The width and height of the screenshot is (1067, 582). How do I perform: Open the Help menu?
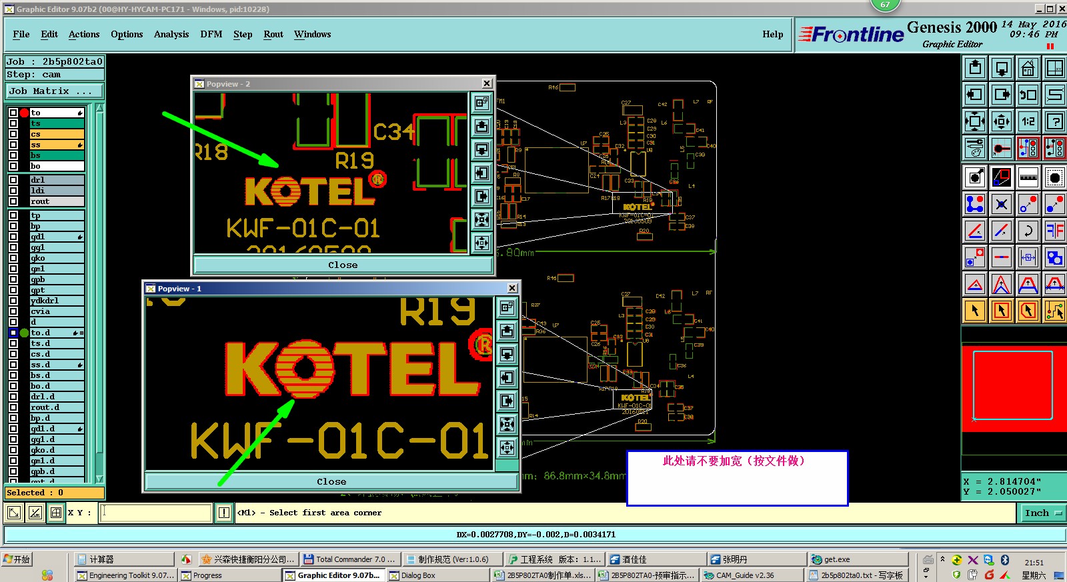(773, 35)
